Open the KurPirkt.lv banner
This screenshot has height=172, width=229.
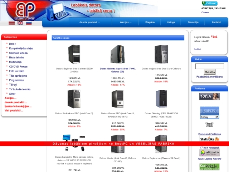coord(209,167)
